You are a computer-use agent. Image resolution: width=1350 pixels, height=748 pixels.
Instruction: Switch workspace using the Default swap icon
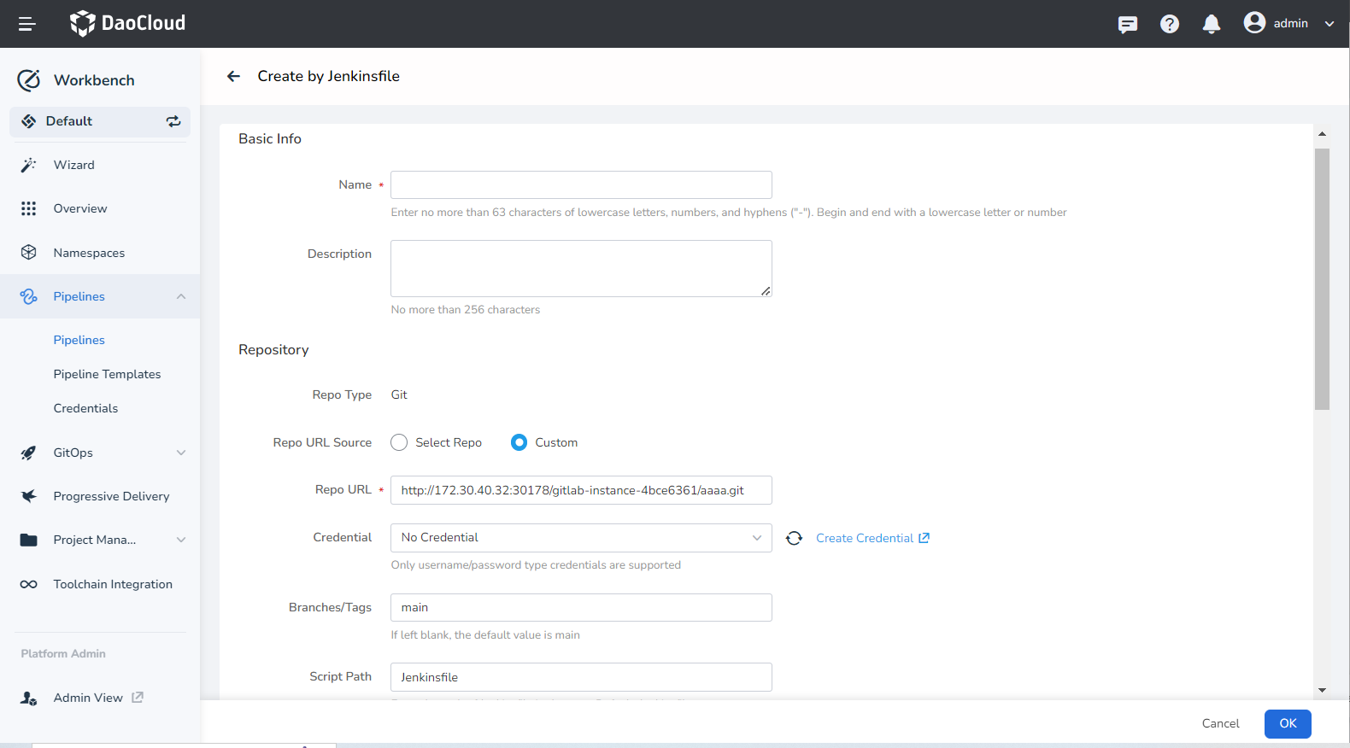173,121
